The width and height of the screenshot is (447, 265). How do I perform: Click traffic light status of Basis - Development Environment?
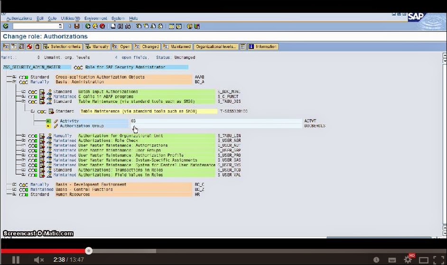point(23,185)
